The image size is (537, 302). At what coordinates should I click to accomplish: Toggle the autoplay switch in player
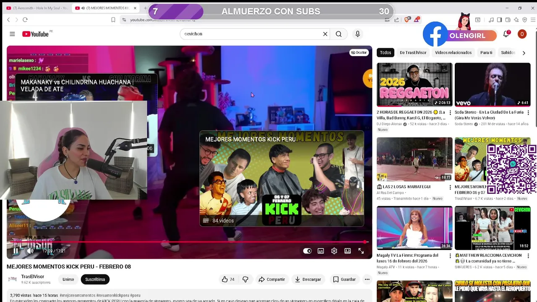pyautogui.click(x=308, y=251)
